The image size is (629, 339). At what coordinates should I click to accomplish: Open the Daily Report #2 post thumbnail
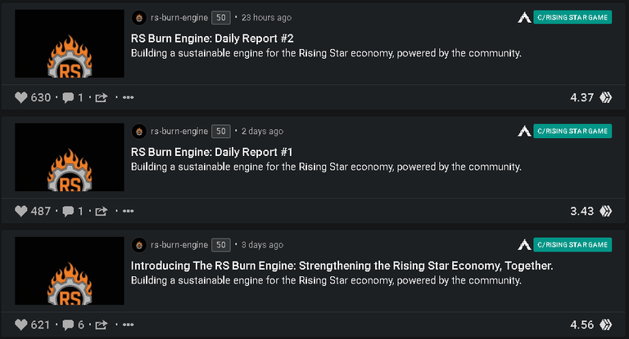pos(70,43)
